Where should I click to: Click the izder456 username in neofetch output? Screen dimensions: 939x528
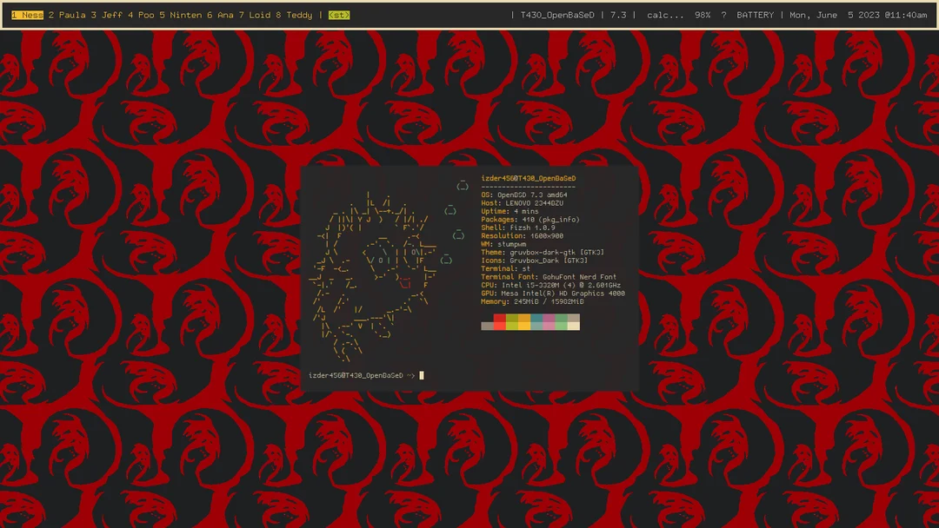click(499, 178)
